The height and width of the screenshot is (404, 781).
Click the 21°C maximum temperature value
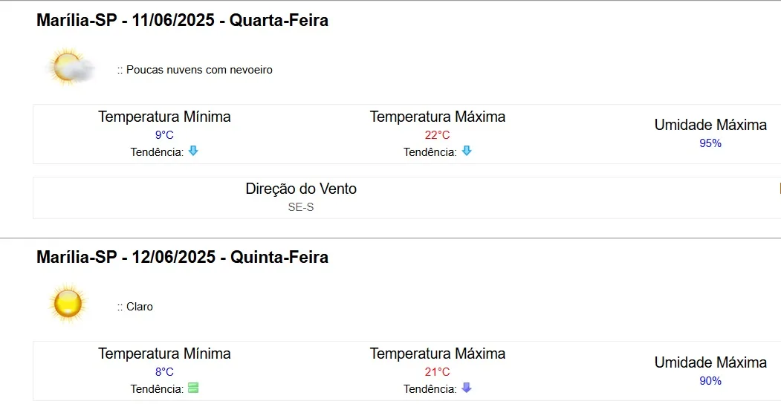point(438,371)
